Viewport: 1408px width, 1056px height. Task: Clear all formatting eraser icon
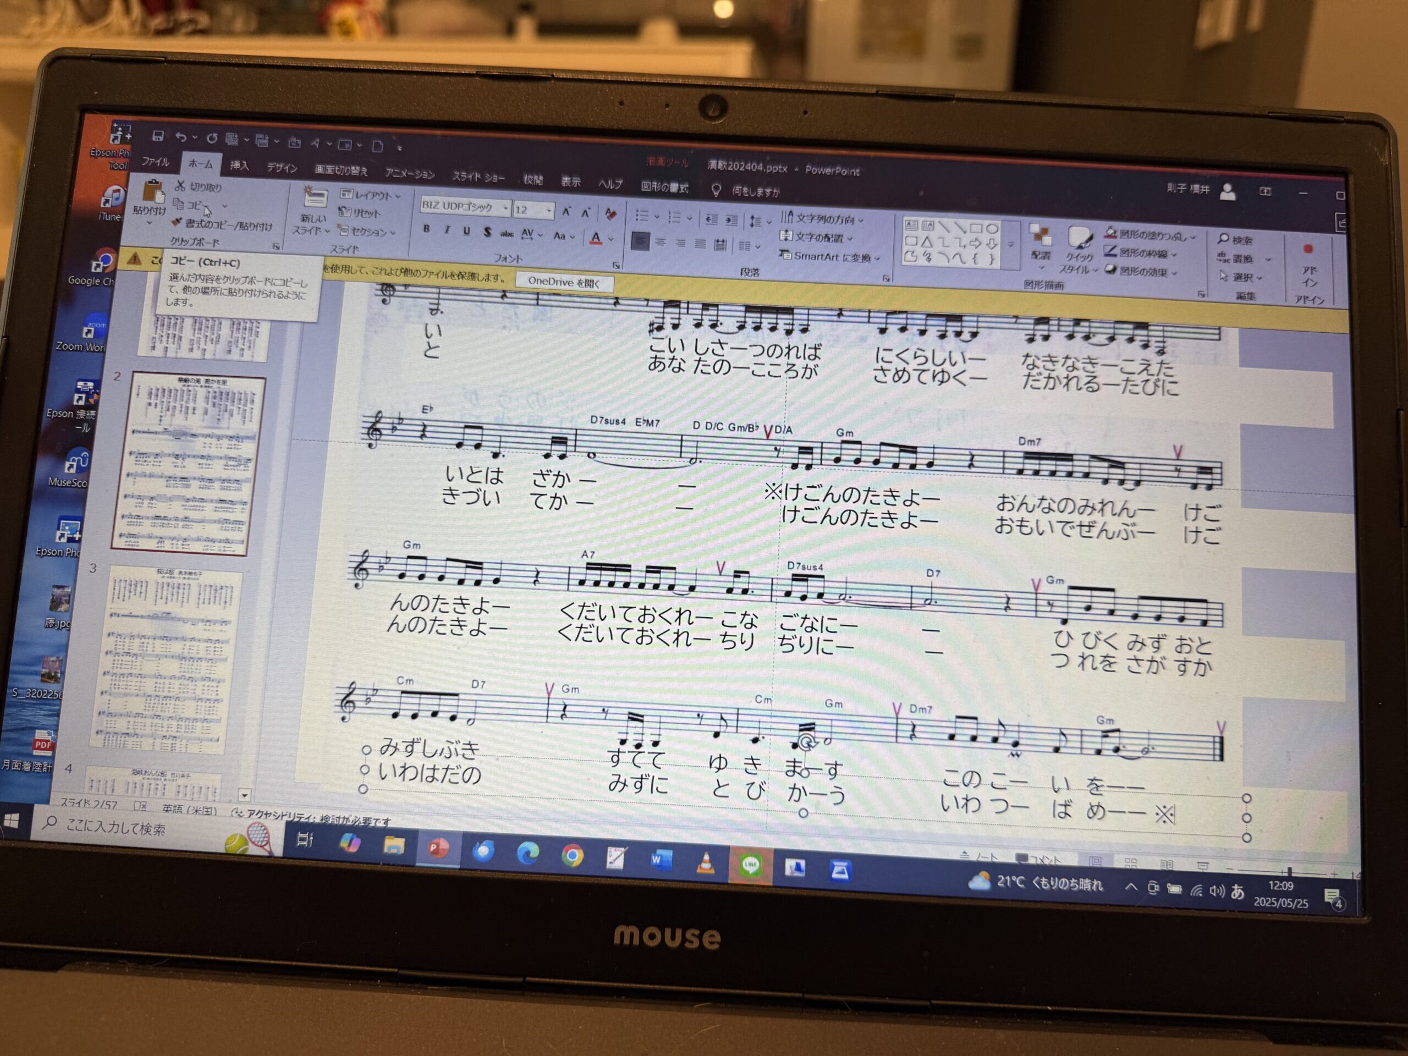pos(610,214)
